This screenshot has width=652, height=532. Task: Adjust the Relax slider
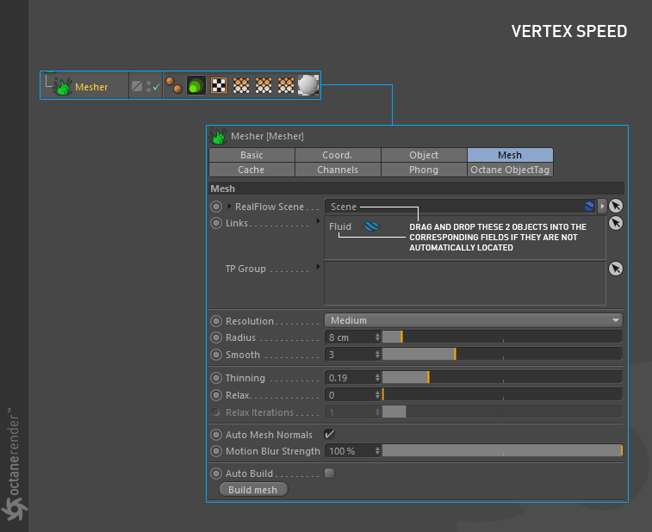502,394
